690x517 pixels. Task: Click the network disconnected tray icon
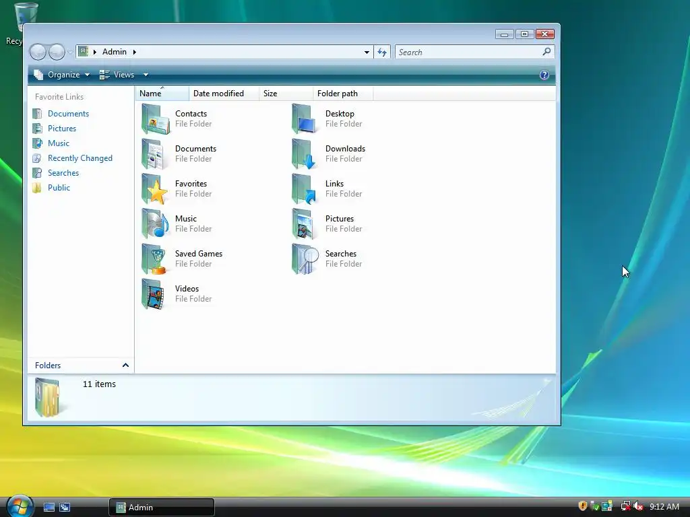(x=625, y=506)
